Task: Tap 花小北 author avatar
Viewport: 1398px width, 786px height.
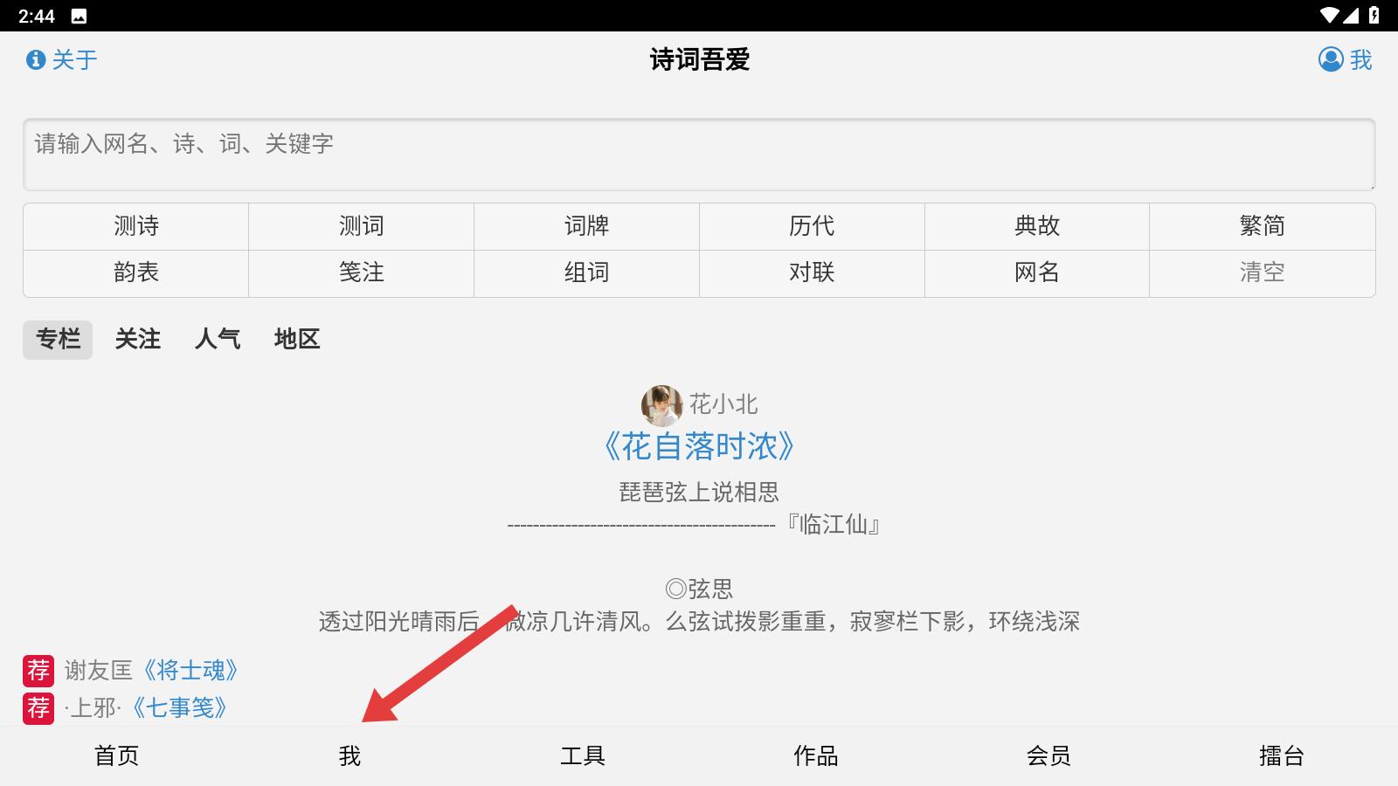Action: coord(661,404)
